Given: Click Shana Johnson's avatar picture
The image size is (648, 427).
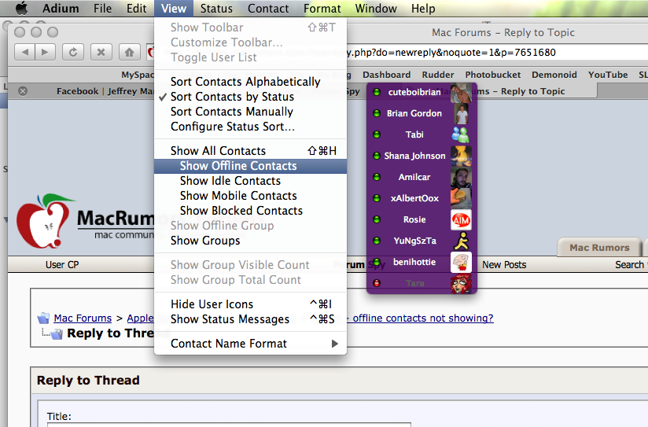Looking at the screenshot, I should click(461, 156).
